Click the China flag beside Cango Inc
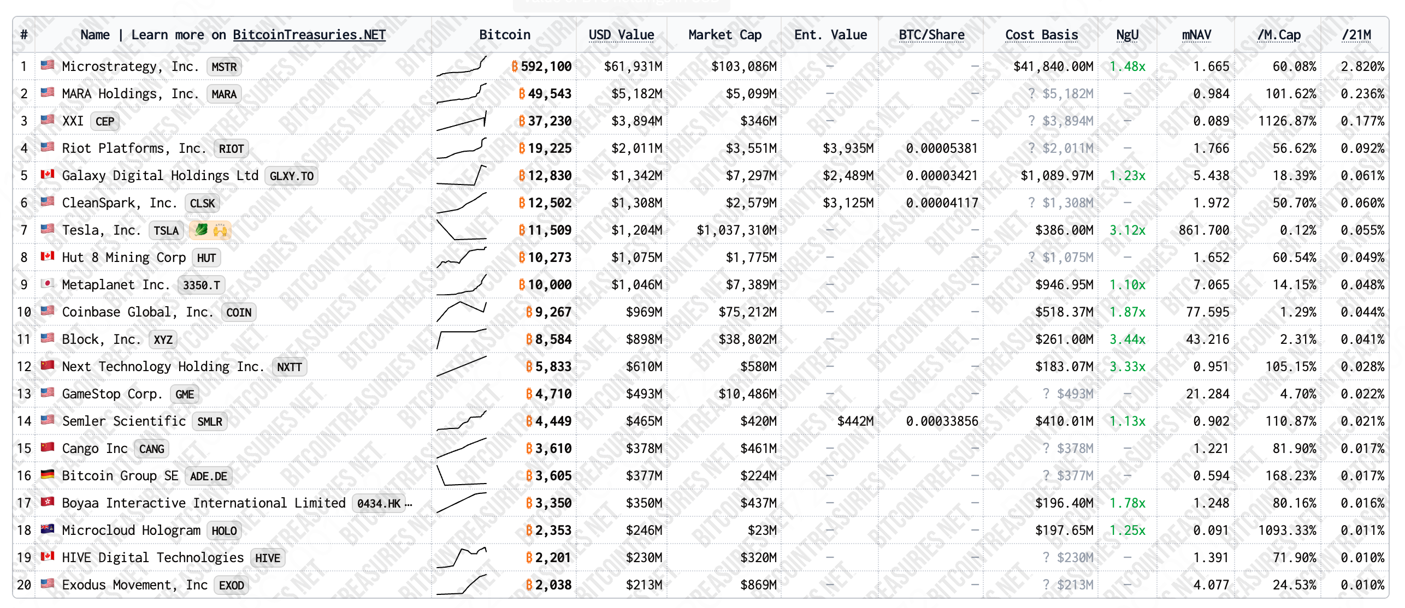This screenshot has width=1405, height=608. click(48, 448)
